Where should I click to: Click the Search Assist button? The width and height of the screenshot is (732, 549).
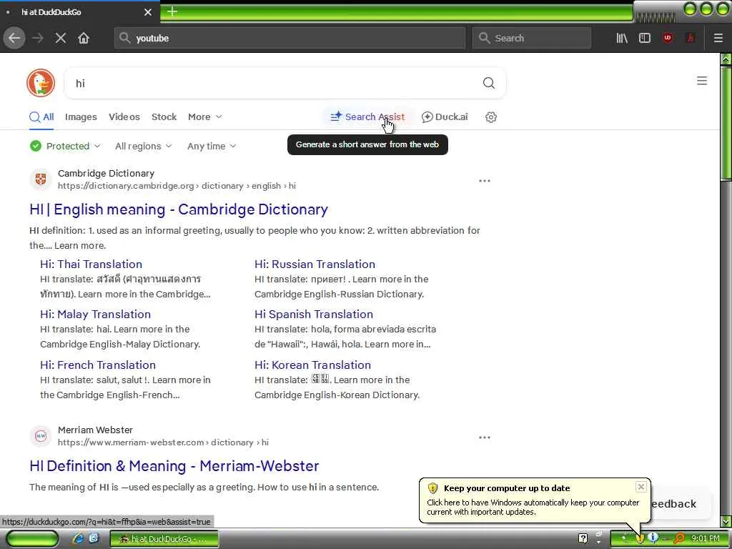367,117
